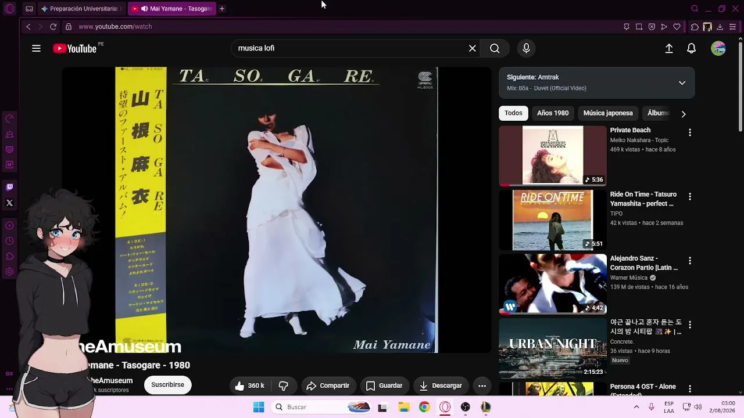
Task: Go back with the browser back arrow
Action: tap(28, 27)
